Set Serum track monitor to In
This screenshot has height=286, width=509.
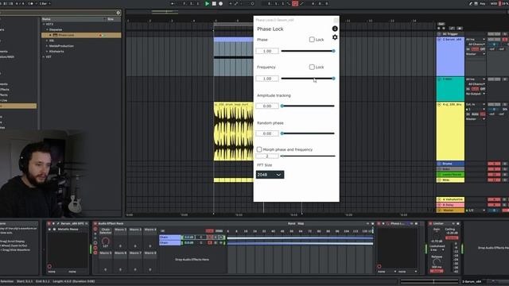(x=468, y=49)
